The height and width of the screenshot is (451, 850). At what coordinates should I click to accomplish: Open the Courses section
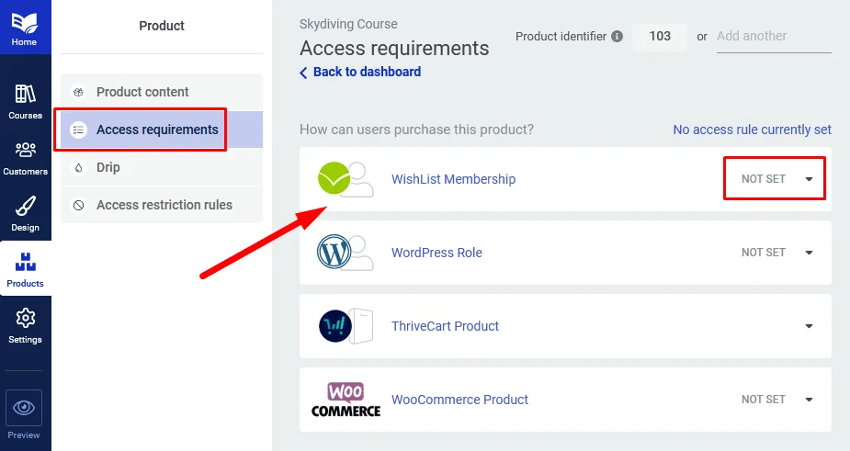[x=25, y=102]
